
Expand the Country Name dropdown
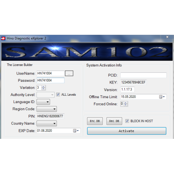[47, 124]
